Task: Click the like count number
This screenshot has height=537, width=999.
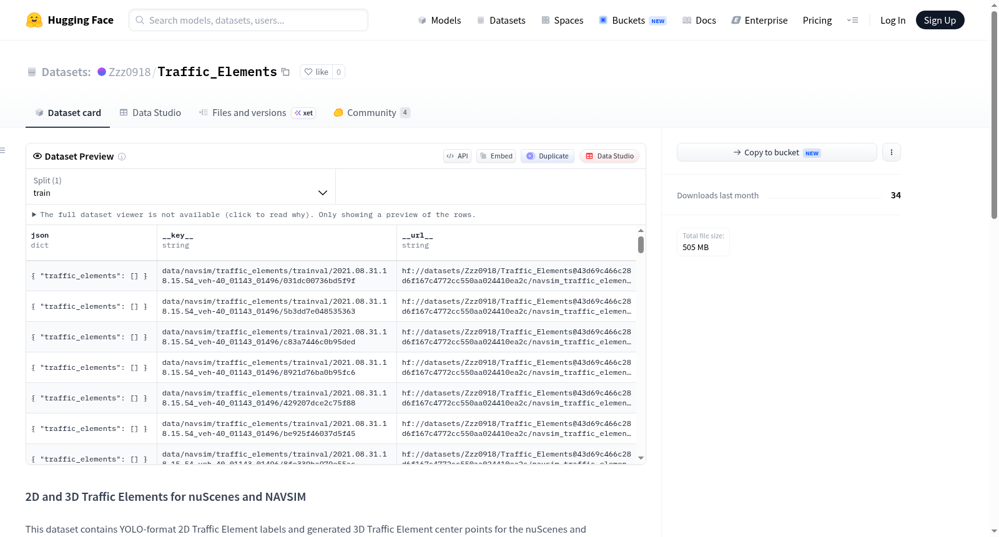Action: click(339, 72)
